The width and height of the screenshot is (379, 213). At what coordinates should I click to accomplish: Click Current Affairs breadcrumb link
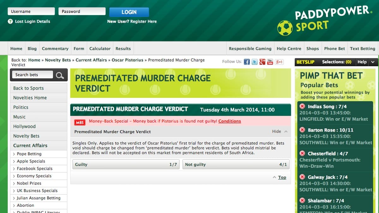pyautogui.click(x=91, y=60)
